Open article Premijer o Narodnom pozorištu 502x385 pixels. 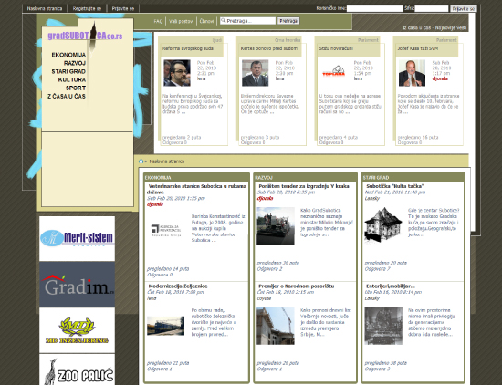[296, 286]
